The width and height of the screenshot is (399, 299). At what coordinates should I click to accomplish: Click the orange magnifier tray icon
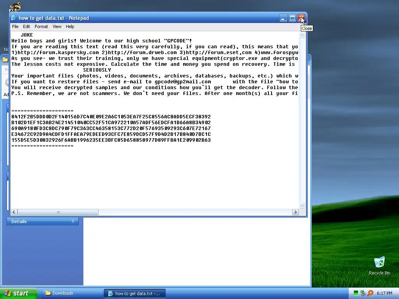pyautogui.click(x=370, y=293)
